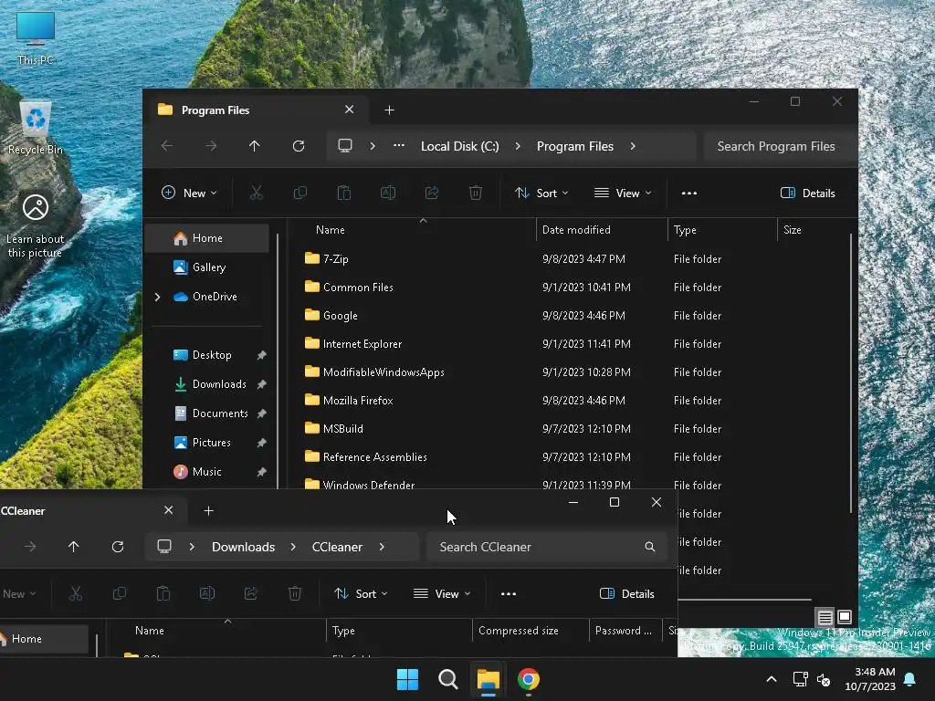
Task: Open Google Chrome from taskbar
Action: click(x=529, y=679)
